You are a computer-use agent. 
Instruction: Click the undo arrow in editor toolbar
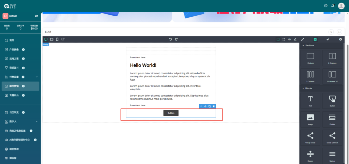tap(170, 39)
